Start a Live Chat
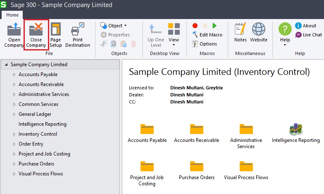324x194 pixels. click(308, 35)
